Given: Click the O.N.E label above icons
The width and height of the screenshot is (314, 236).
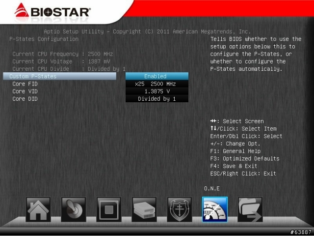Looking at the screenshot, I should (211, 188).
